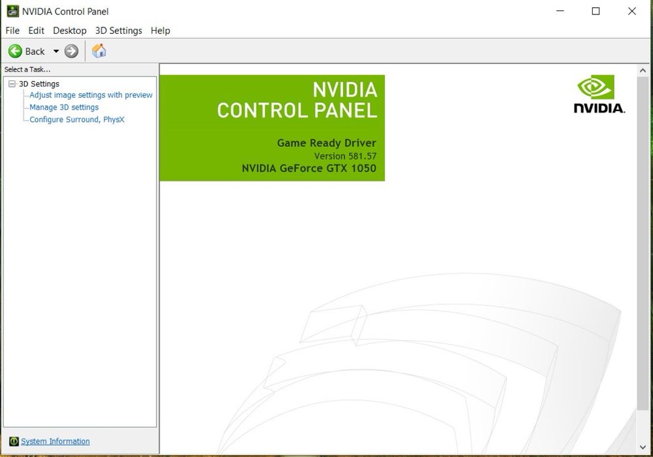Click the NVIDIA GeForce GTX 1050 text

[309, 168]
